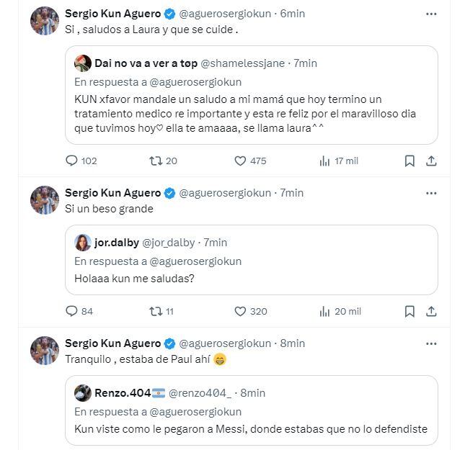Screen dimensions: 465x450
Task: Bookmark the 'saludos a Laura' tweet
Action: tap(409, 161)
